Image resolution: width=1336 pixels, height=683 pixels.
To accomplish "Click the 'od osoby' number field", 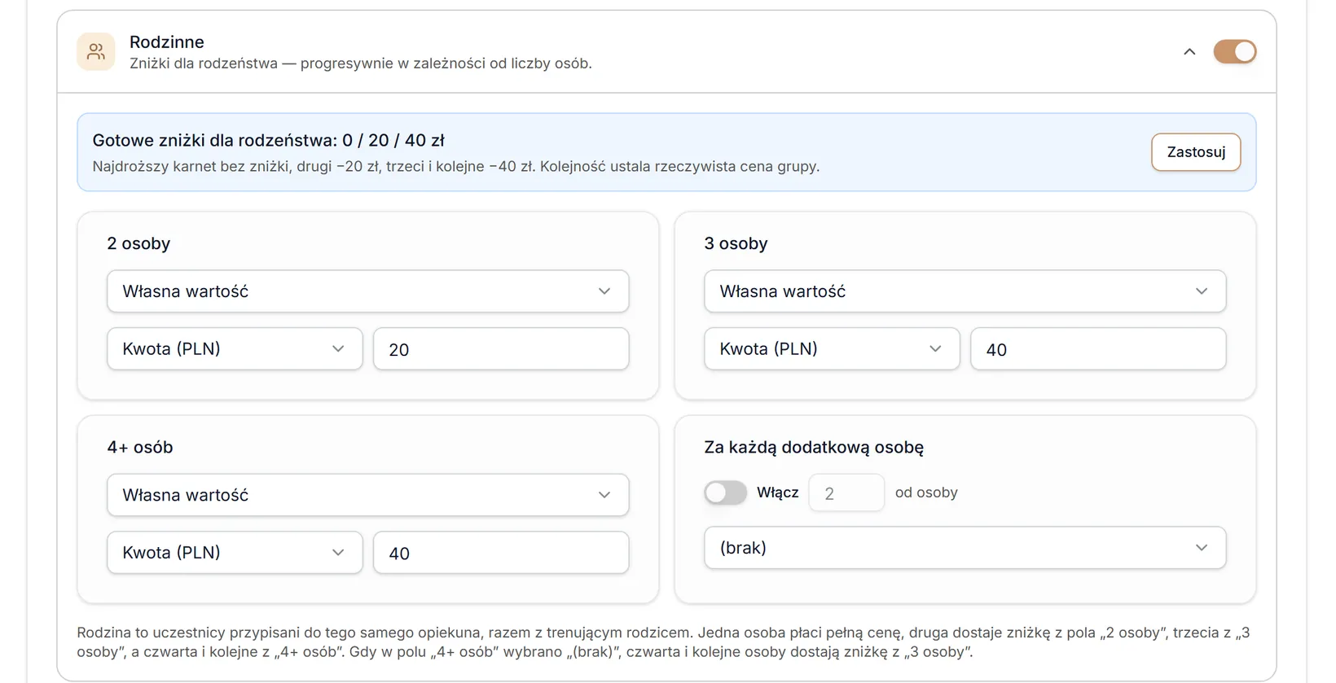I will tap(846, 493).
